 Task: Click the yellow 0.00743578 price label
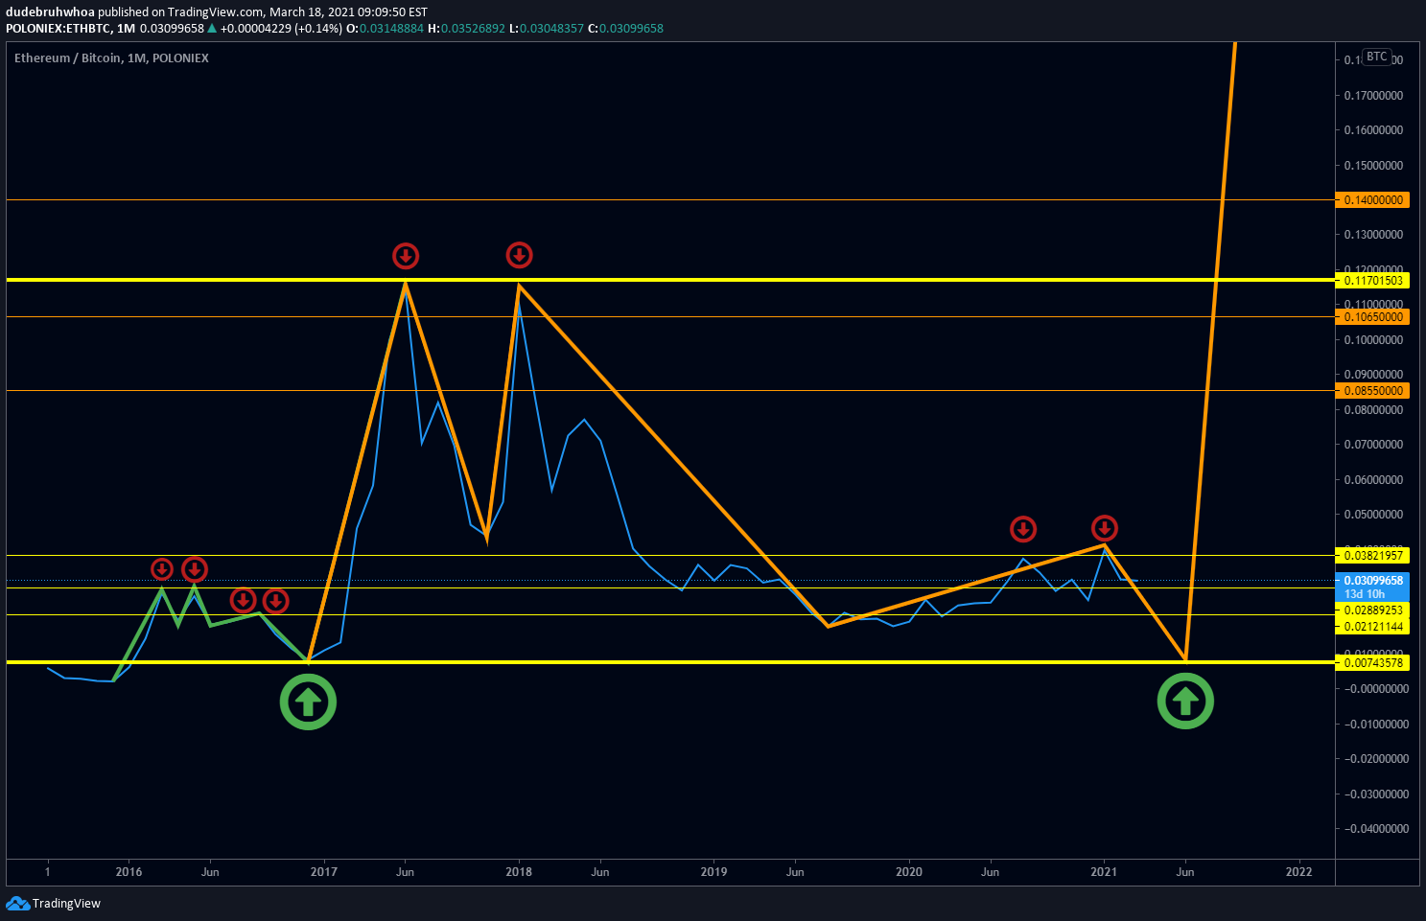click(1372, 663)
